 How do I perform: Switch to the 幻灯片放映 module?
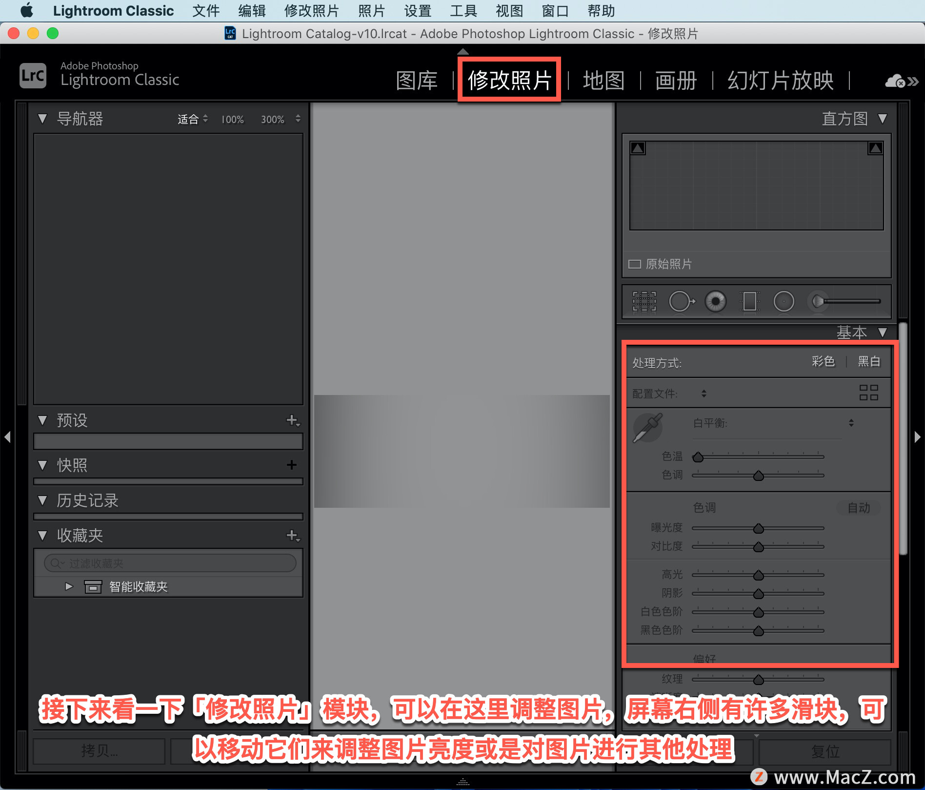click(x=781, y=81)
